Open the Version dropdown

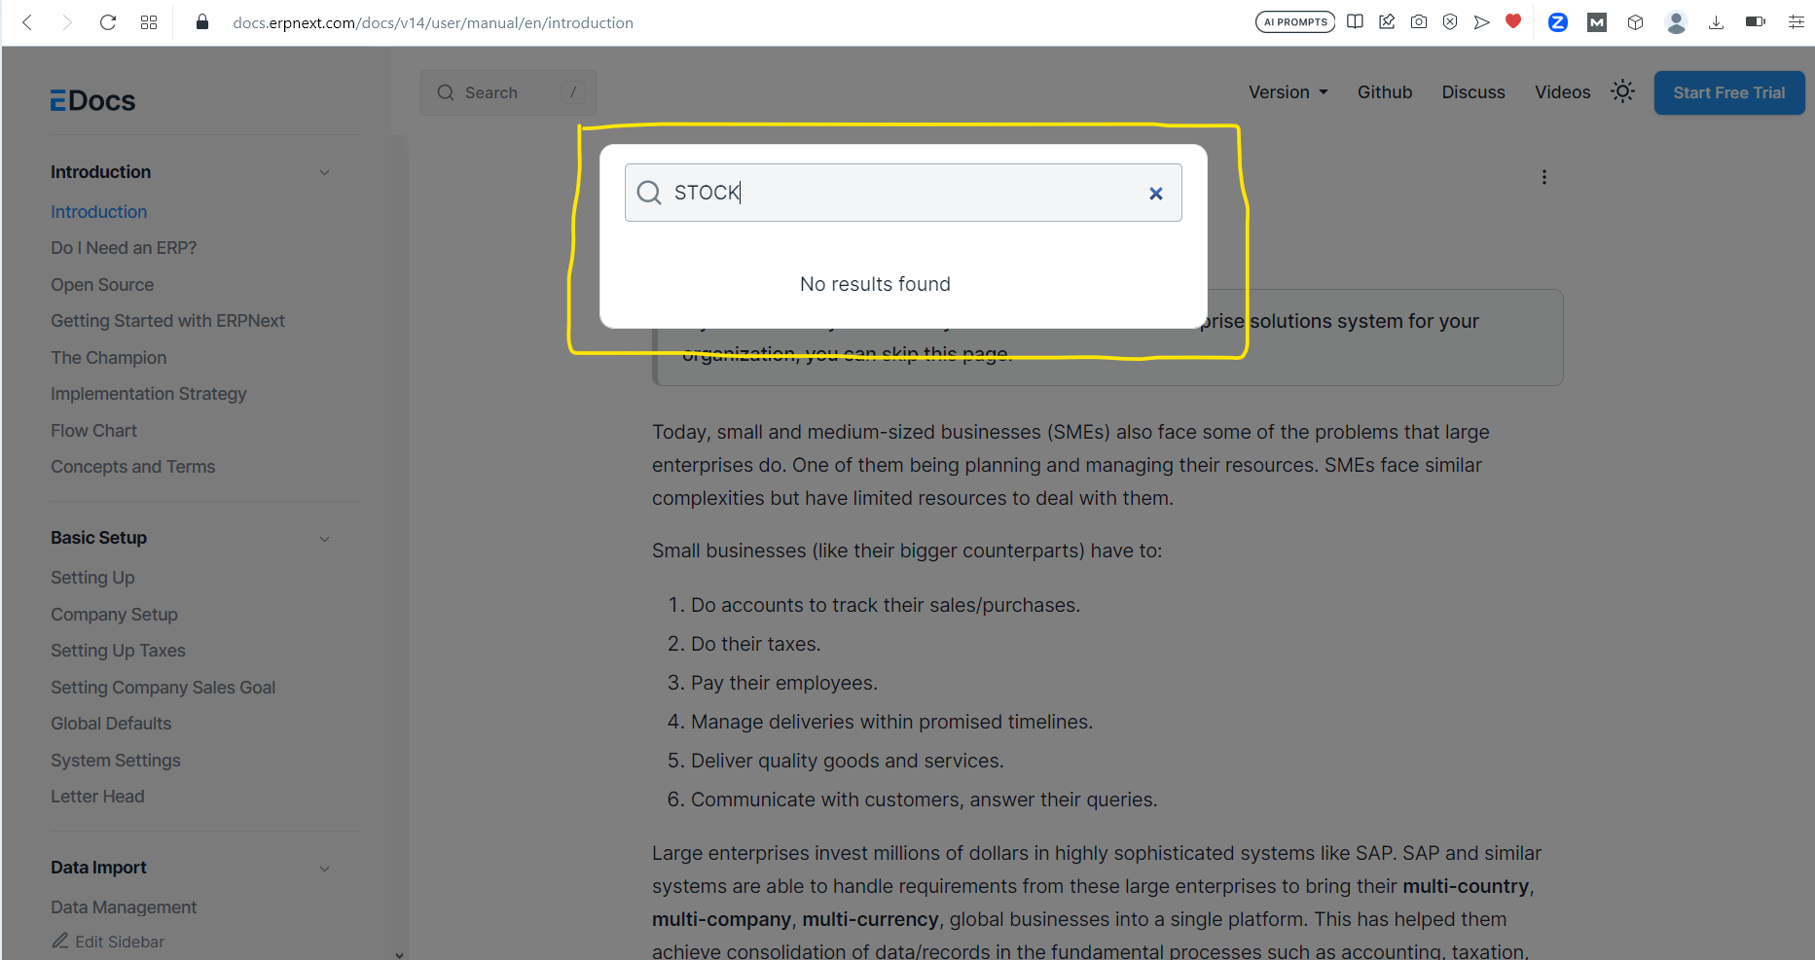pos(1289,92)
